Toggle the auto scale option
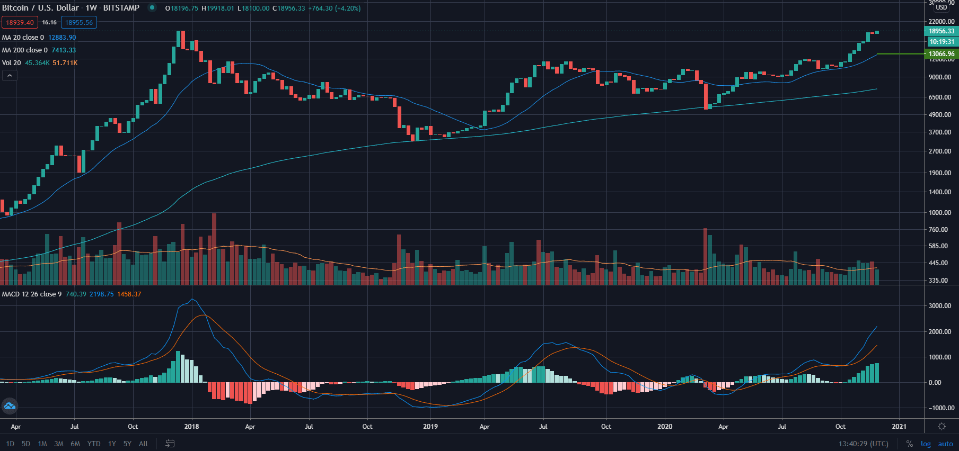This screenshot has height=451, width=959. (945, 444)
